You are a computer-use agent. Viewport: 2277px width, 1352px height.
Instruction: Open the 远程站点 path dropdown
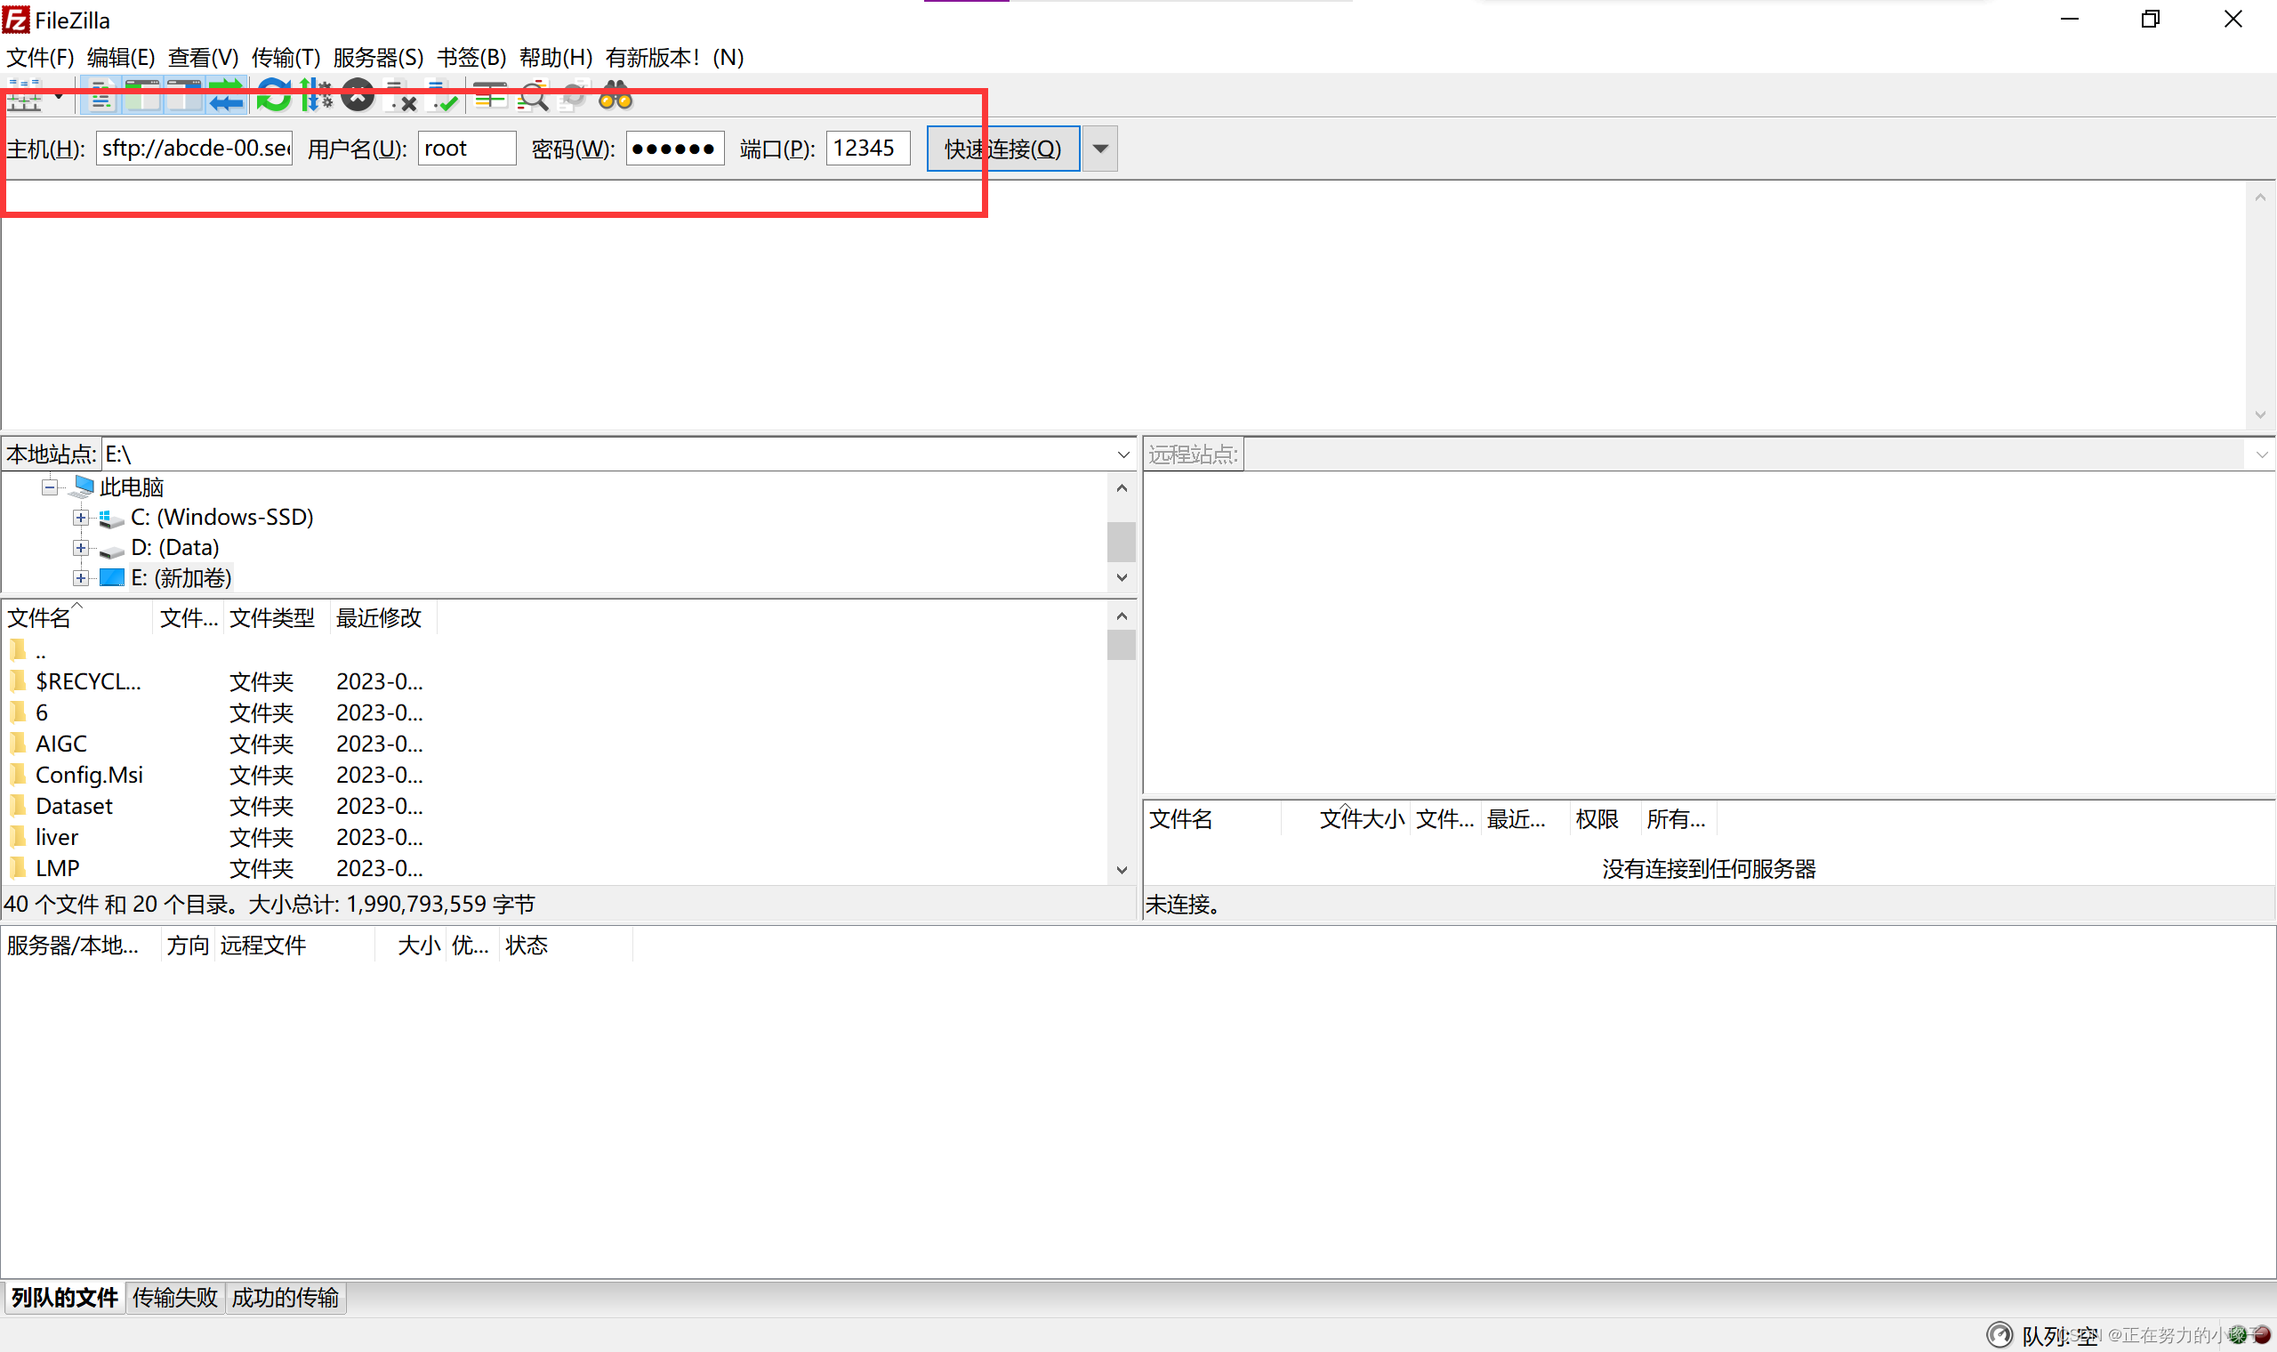click(2262, 455)
